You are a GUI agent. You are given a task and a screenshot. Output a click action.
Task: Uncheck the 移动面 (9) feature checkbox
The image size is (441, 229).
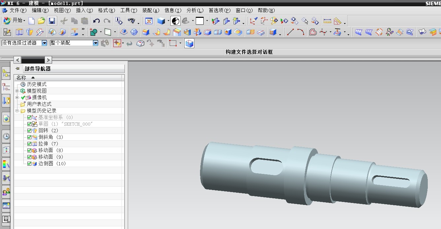click(29, 157)
